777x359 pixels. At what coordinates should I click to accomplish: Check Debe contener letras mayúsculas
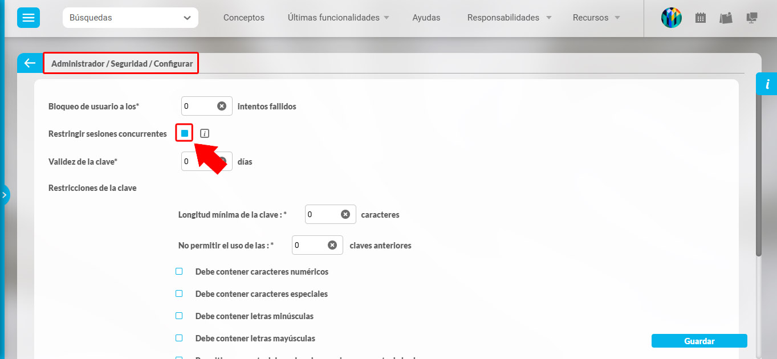[x=179, y=338]
